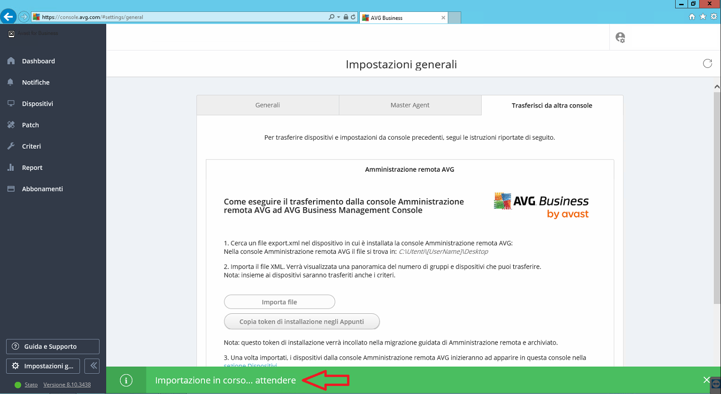Collapse the sidebar with the double chevron
The height and width of the screenshot is (394, 721).
[93, 366]
